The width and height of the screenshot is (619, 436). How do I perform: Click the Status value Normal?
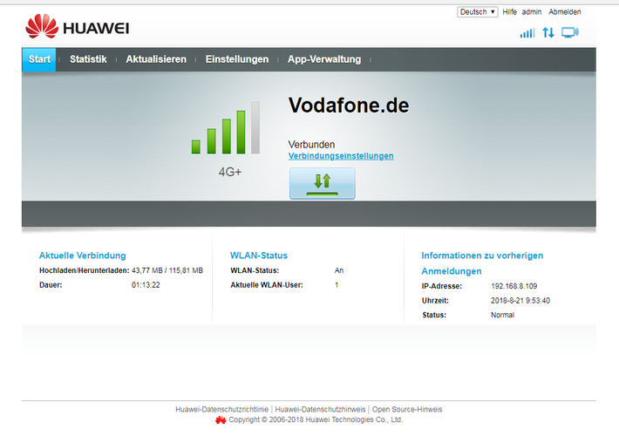pos(502,315)
